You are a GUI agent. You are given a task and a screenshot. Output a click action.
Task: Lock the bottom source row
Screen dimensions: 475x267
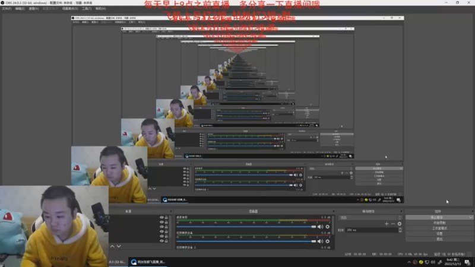click(x=166, y=241)
